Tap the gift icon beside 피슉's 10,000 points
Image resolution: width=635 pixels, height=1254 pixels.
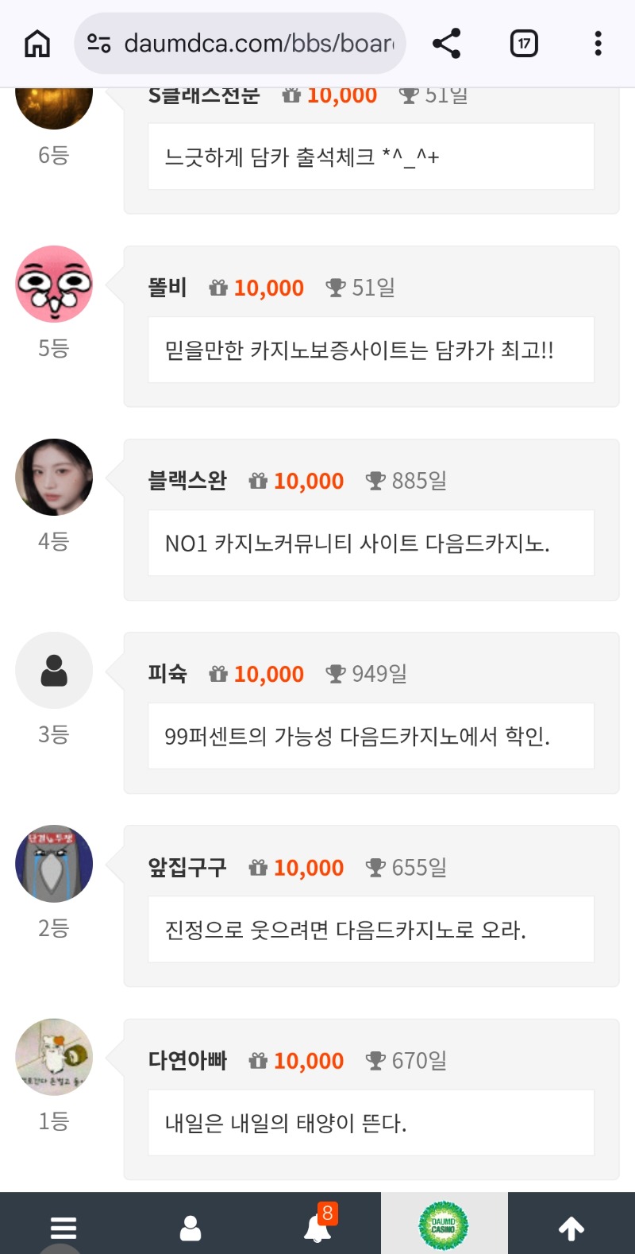(218, 674)
